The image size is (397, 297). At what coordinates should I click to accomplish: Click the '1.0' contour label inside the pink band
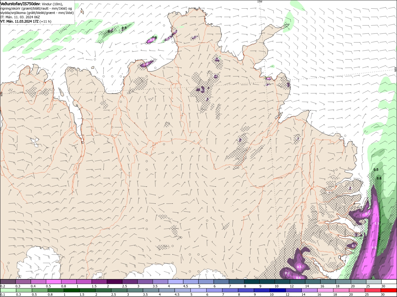point(374,248)
